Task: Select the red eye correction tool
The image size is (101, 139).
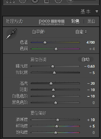Action: coord(35,1)
